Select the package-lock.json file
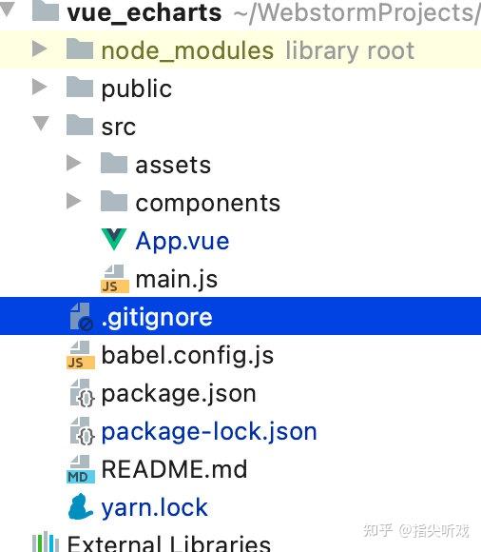481x552 pixels. 209,431
